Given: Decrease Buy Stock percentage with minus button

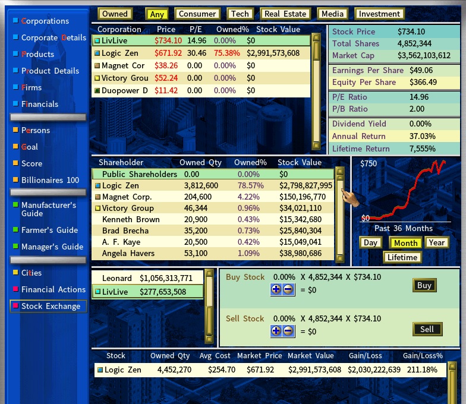Looking at the screenshot, I should pos(288,289).
